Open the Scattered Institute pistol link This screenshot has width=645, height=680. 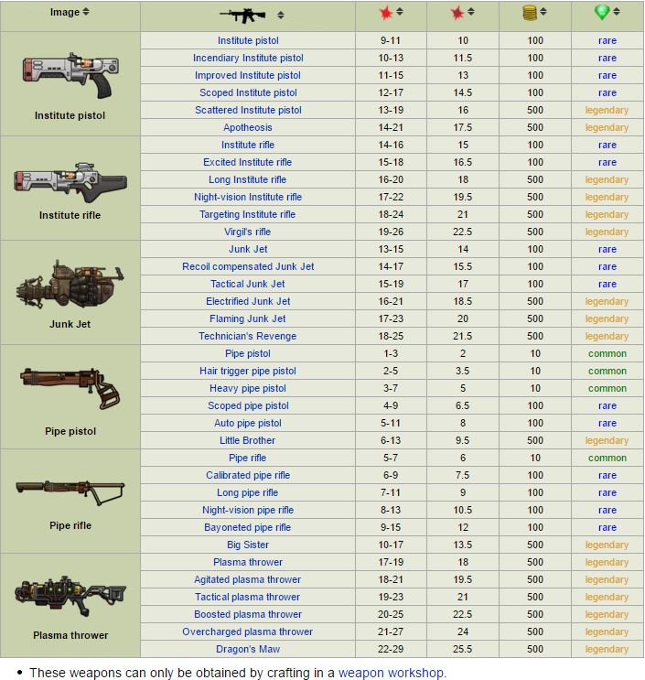click(x=248, y=110)
